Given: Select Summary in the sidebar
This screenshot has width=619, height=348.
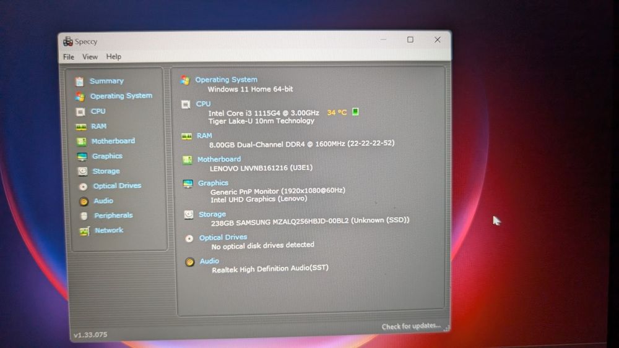Looking at the screenshot, I should point(106,81).
